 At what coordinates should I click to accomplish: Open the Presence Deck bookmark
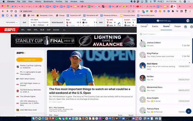pyautogui.click(x=128, y=15)
